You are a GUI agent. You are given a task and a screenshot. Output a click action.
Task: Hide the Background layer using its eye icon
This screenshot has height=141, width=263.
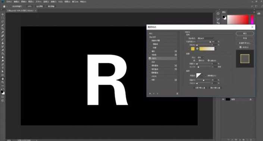point(223,99)
